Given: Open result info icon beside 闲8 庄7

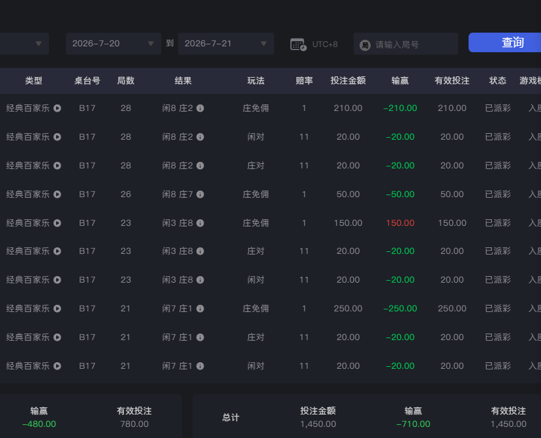Looking at the screenshot, I should pyautogui.click(x=200, y=195).
